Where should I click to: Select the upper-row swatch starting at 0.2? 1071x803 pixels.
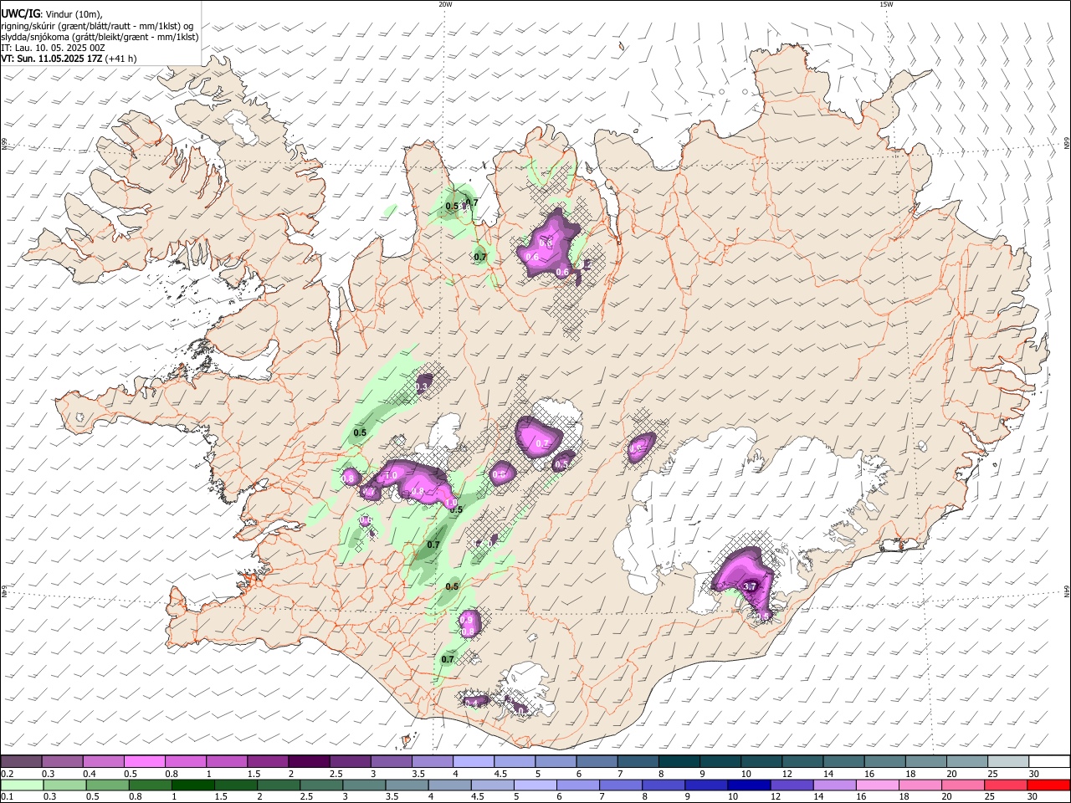click(x=21, y=762)
